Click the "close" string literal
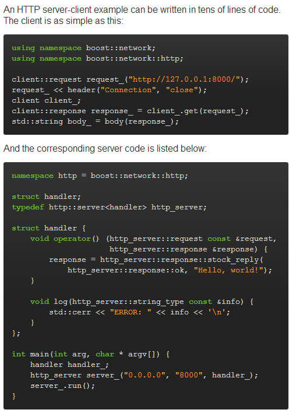The image size is (289, 413). pos(182,90)
